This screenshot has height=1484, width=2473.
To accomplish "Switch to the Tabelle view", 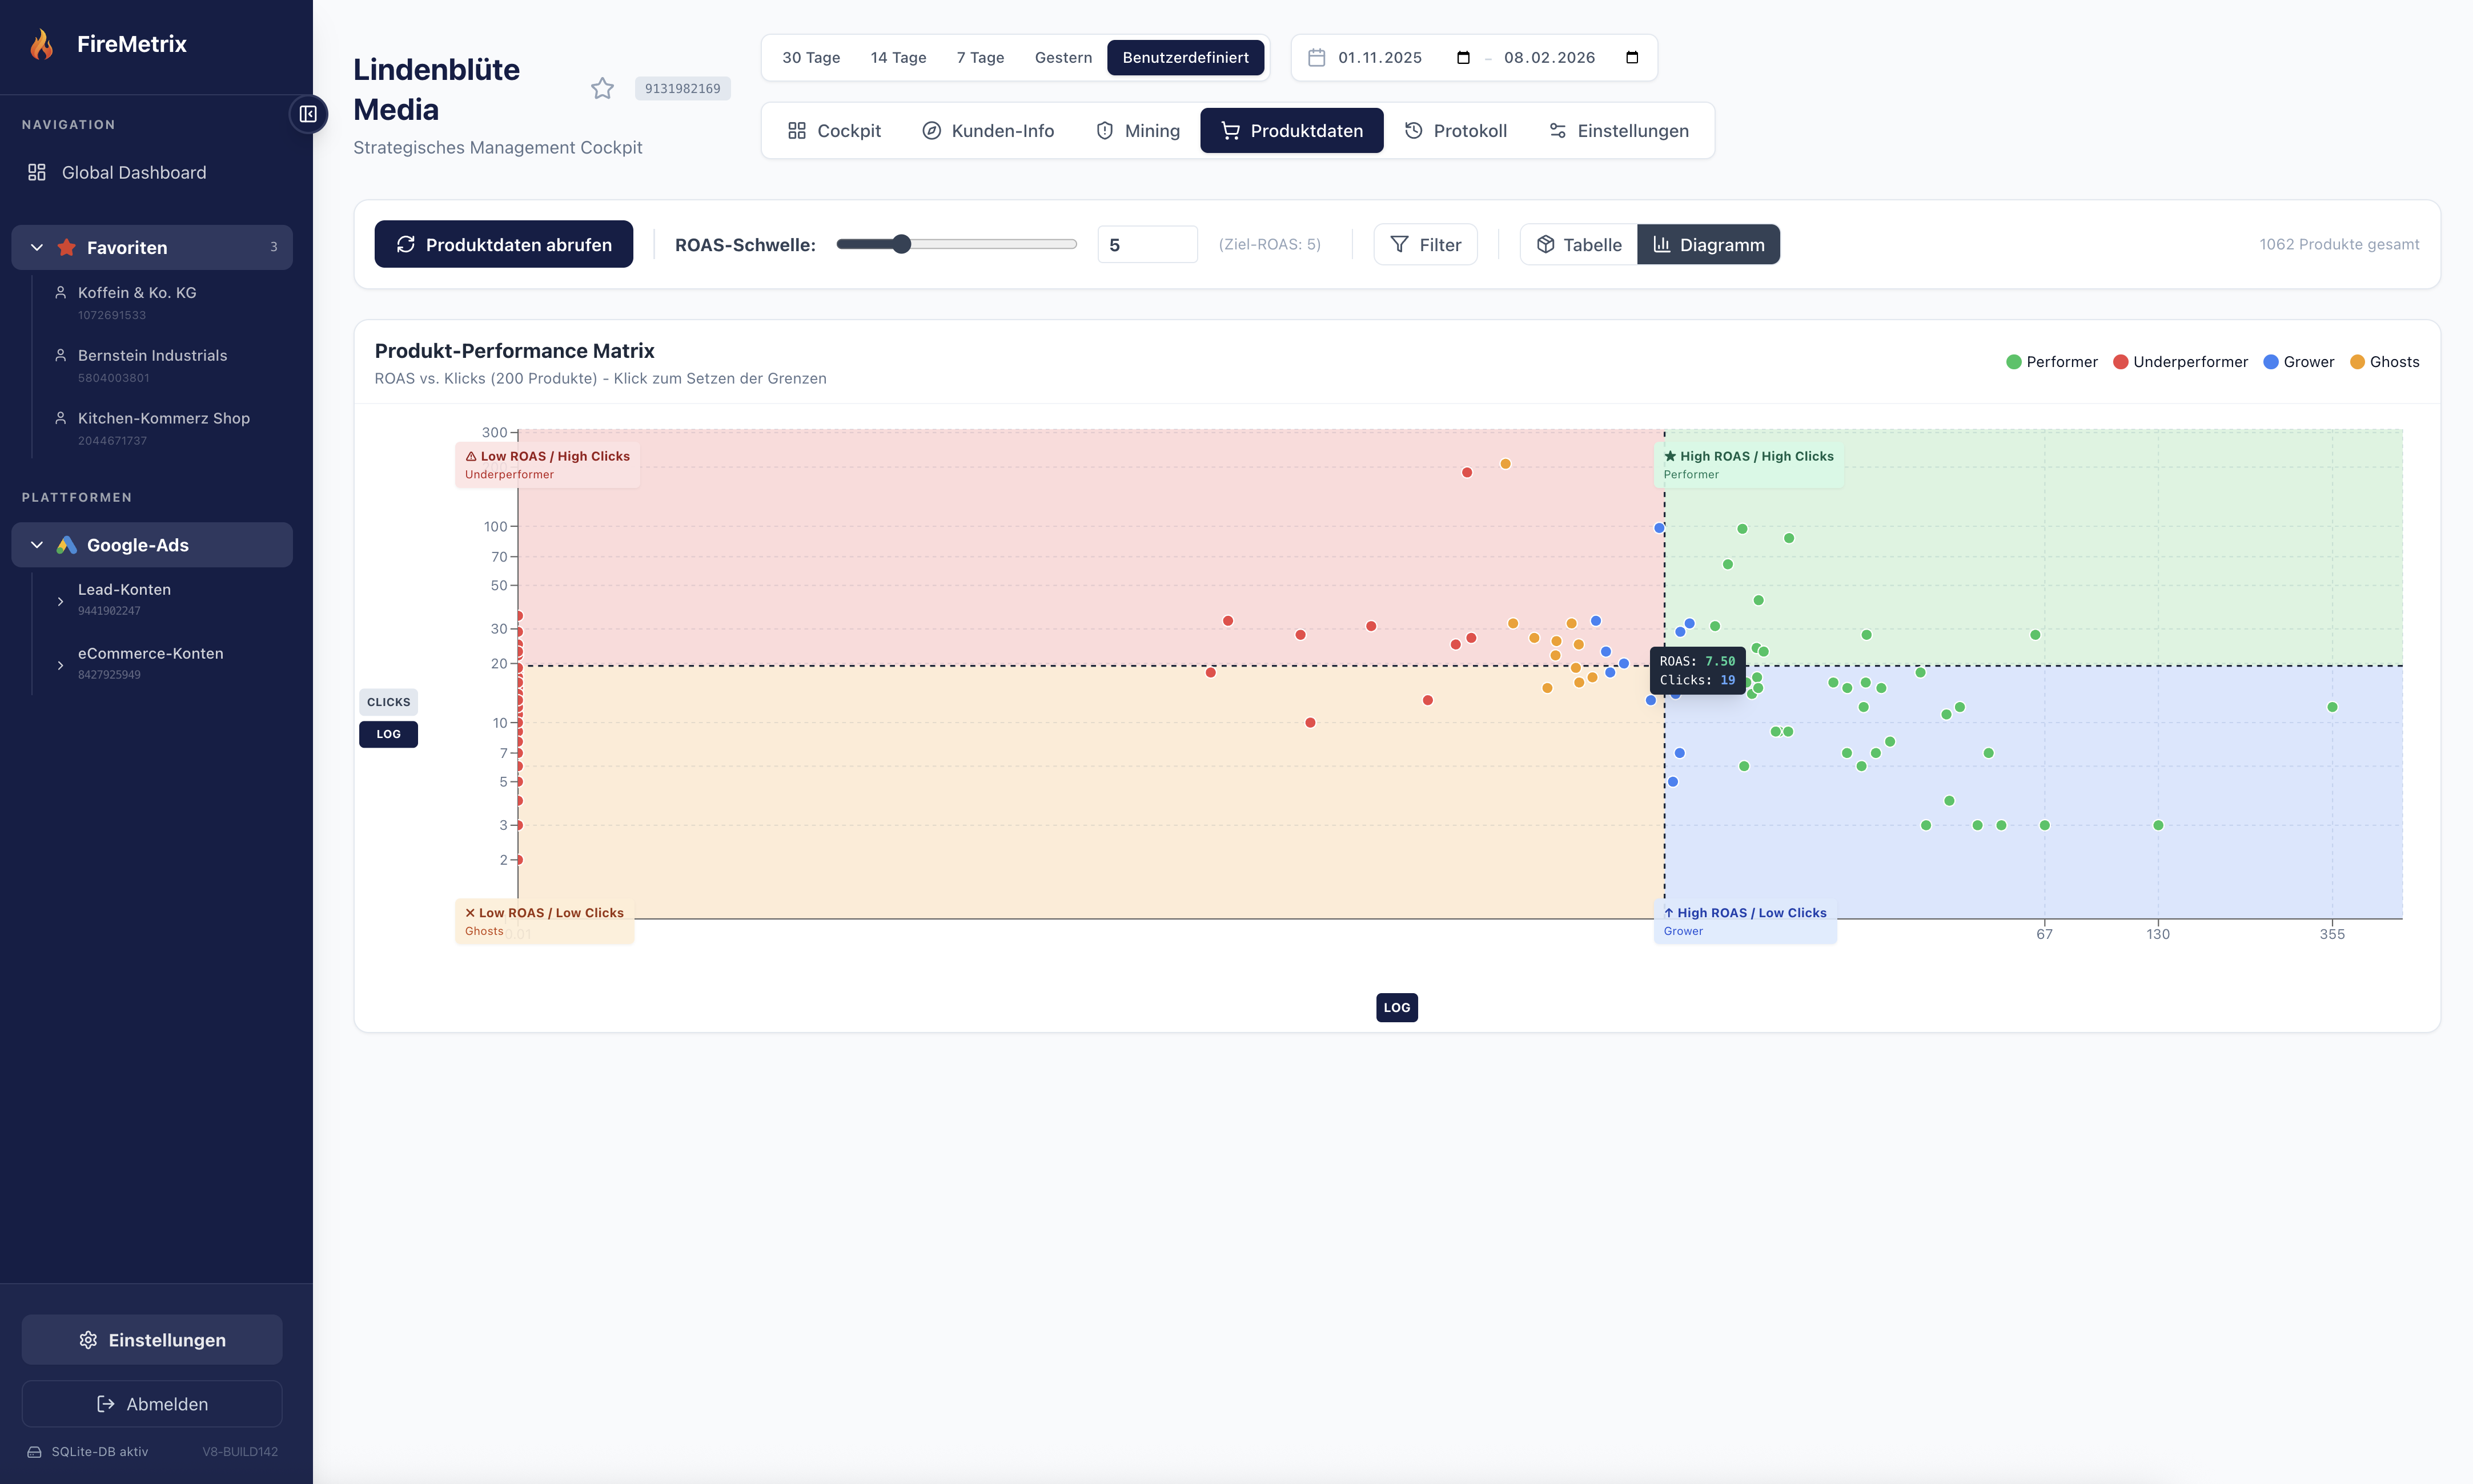I will [1577, 244].
